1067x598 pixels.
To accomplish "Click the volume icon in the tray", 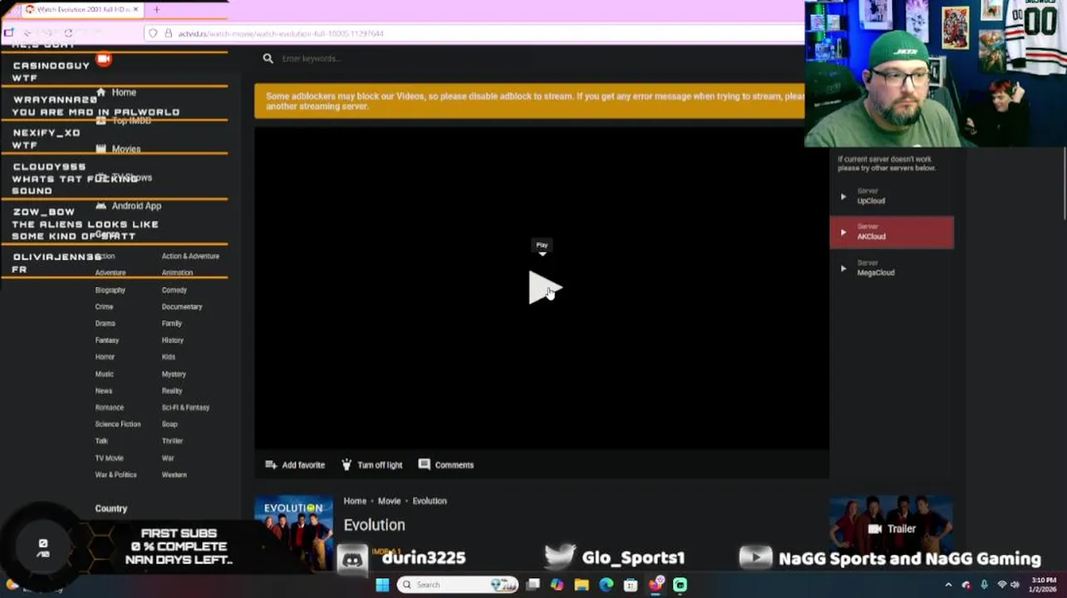I will tap(1015, 585).
